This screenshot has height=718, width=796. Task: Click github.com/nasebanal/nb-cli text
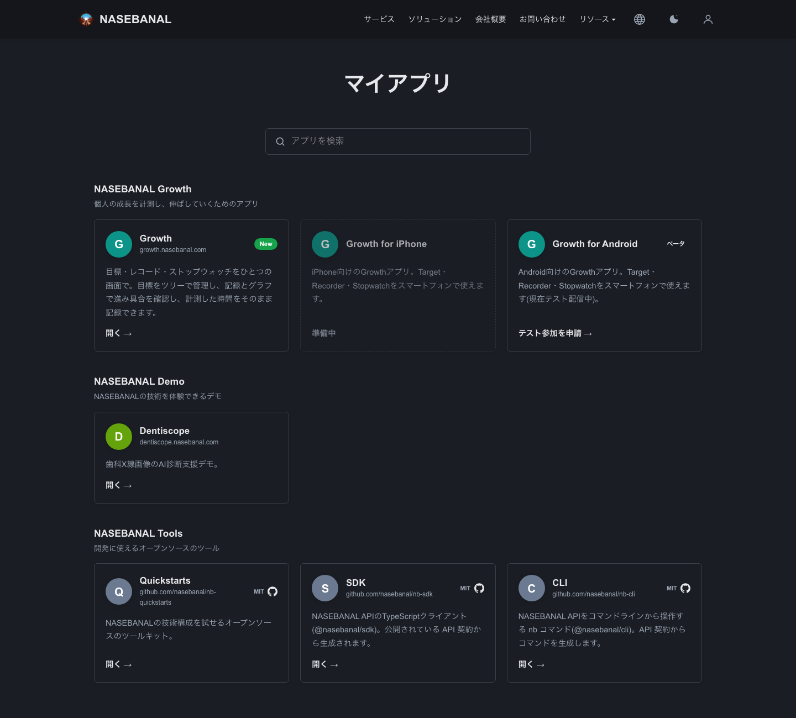tap(594, 594)
